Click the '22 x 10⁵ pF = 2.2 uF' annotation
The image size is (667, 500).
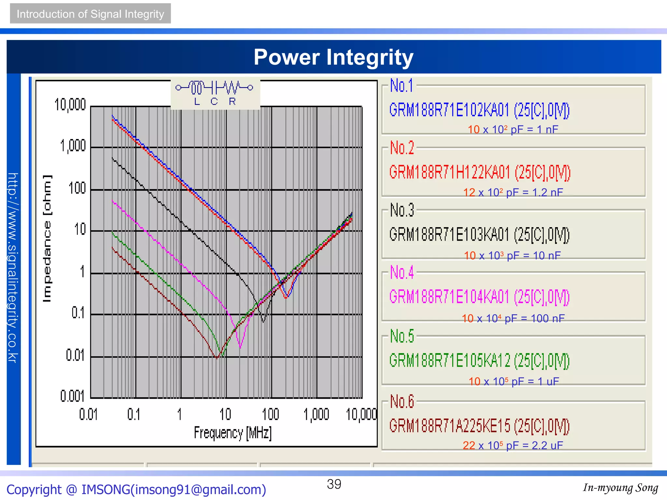click(x=513, y=445)
